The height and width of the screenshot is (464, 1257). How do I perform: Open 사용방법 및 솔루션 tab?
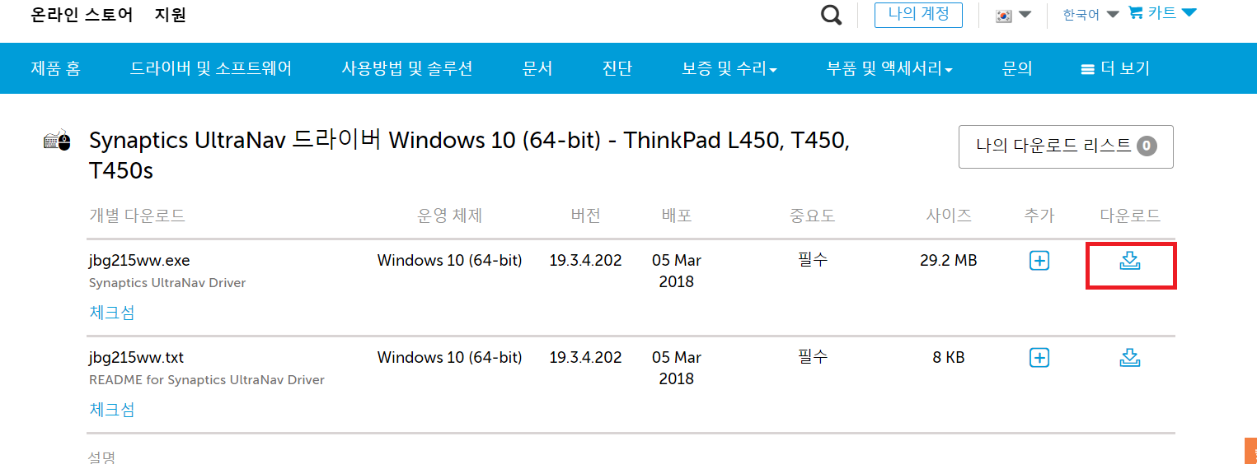click(407, 69)
